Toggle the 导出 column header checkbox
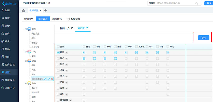This screenshot has height=102, width=213. pyautogui.click(x=157, y=47)
